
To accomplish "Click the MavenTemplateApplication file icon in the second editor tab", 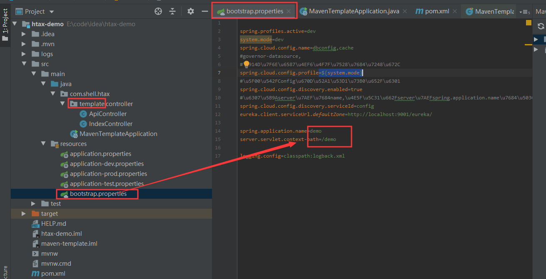I will point(304,12).
